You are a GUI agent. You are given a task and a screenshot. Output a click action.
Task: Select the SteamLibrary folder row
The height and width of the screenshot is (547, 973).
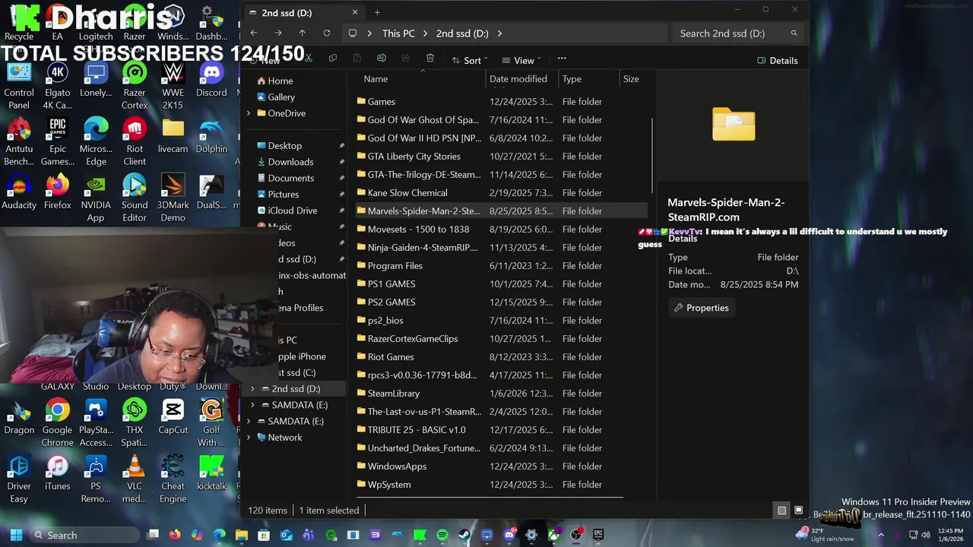[501, 394]
